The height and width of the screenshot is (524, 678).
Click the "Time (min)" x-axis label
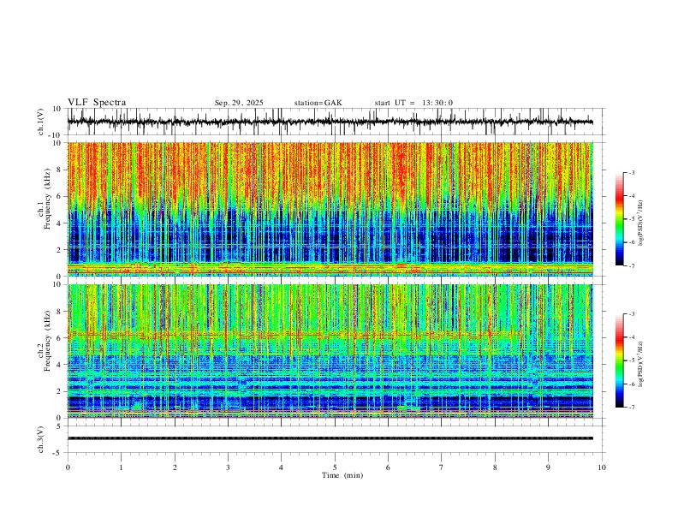click(x=342, y=475)
